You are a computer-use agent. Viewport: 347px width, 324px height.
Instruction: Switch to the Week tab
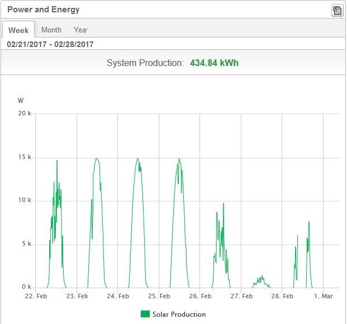click(18, 30)
